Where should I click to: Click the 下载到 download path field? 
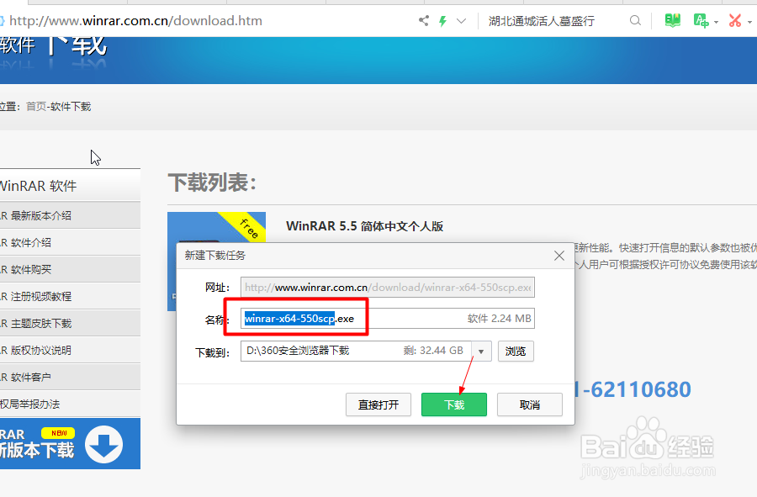[x=356, y=351]
